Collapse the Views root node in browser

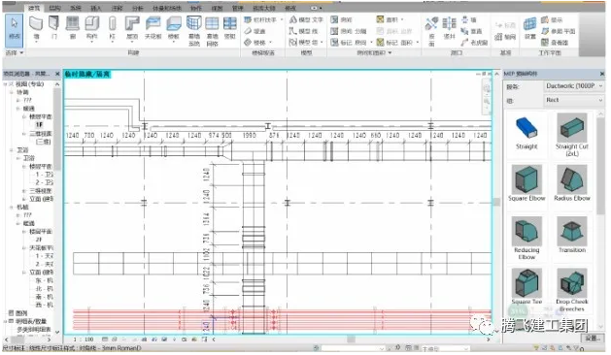coord(6,84)
